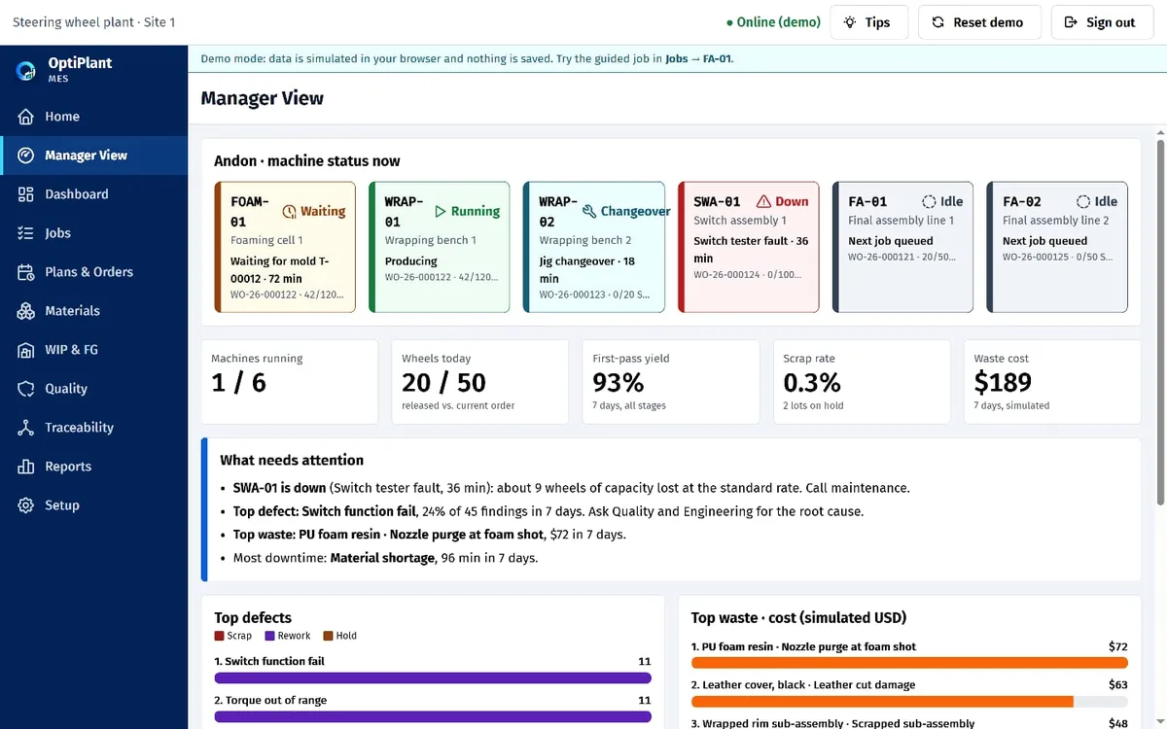Viewport: 1167px width, 729px height.
Task: Click the Setup gear icon
Action: (x=26, y=505)
